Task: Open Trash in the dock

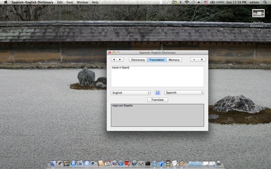Action: point(218,163)
